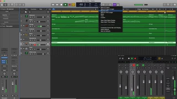Click the Choir track icon

[x=27, y=49]
